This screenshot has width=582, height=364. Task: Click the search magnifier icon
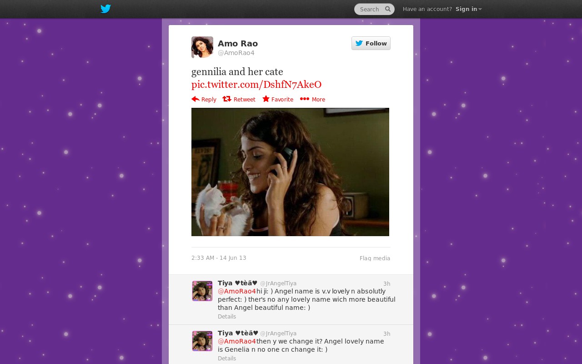388,9
